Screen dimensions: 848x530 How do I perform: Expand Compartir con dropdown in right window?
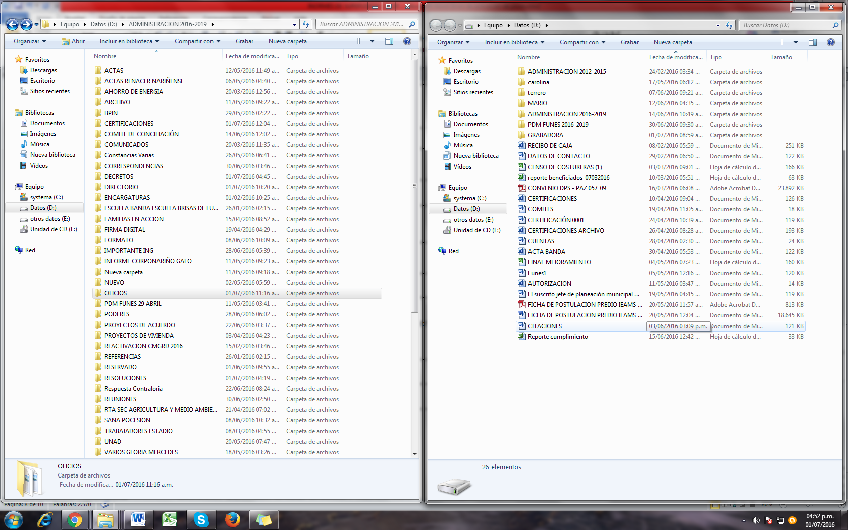pyautogui.click(x=582, y=42)
